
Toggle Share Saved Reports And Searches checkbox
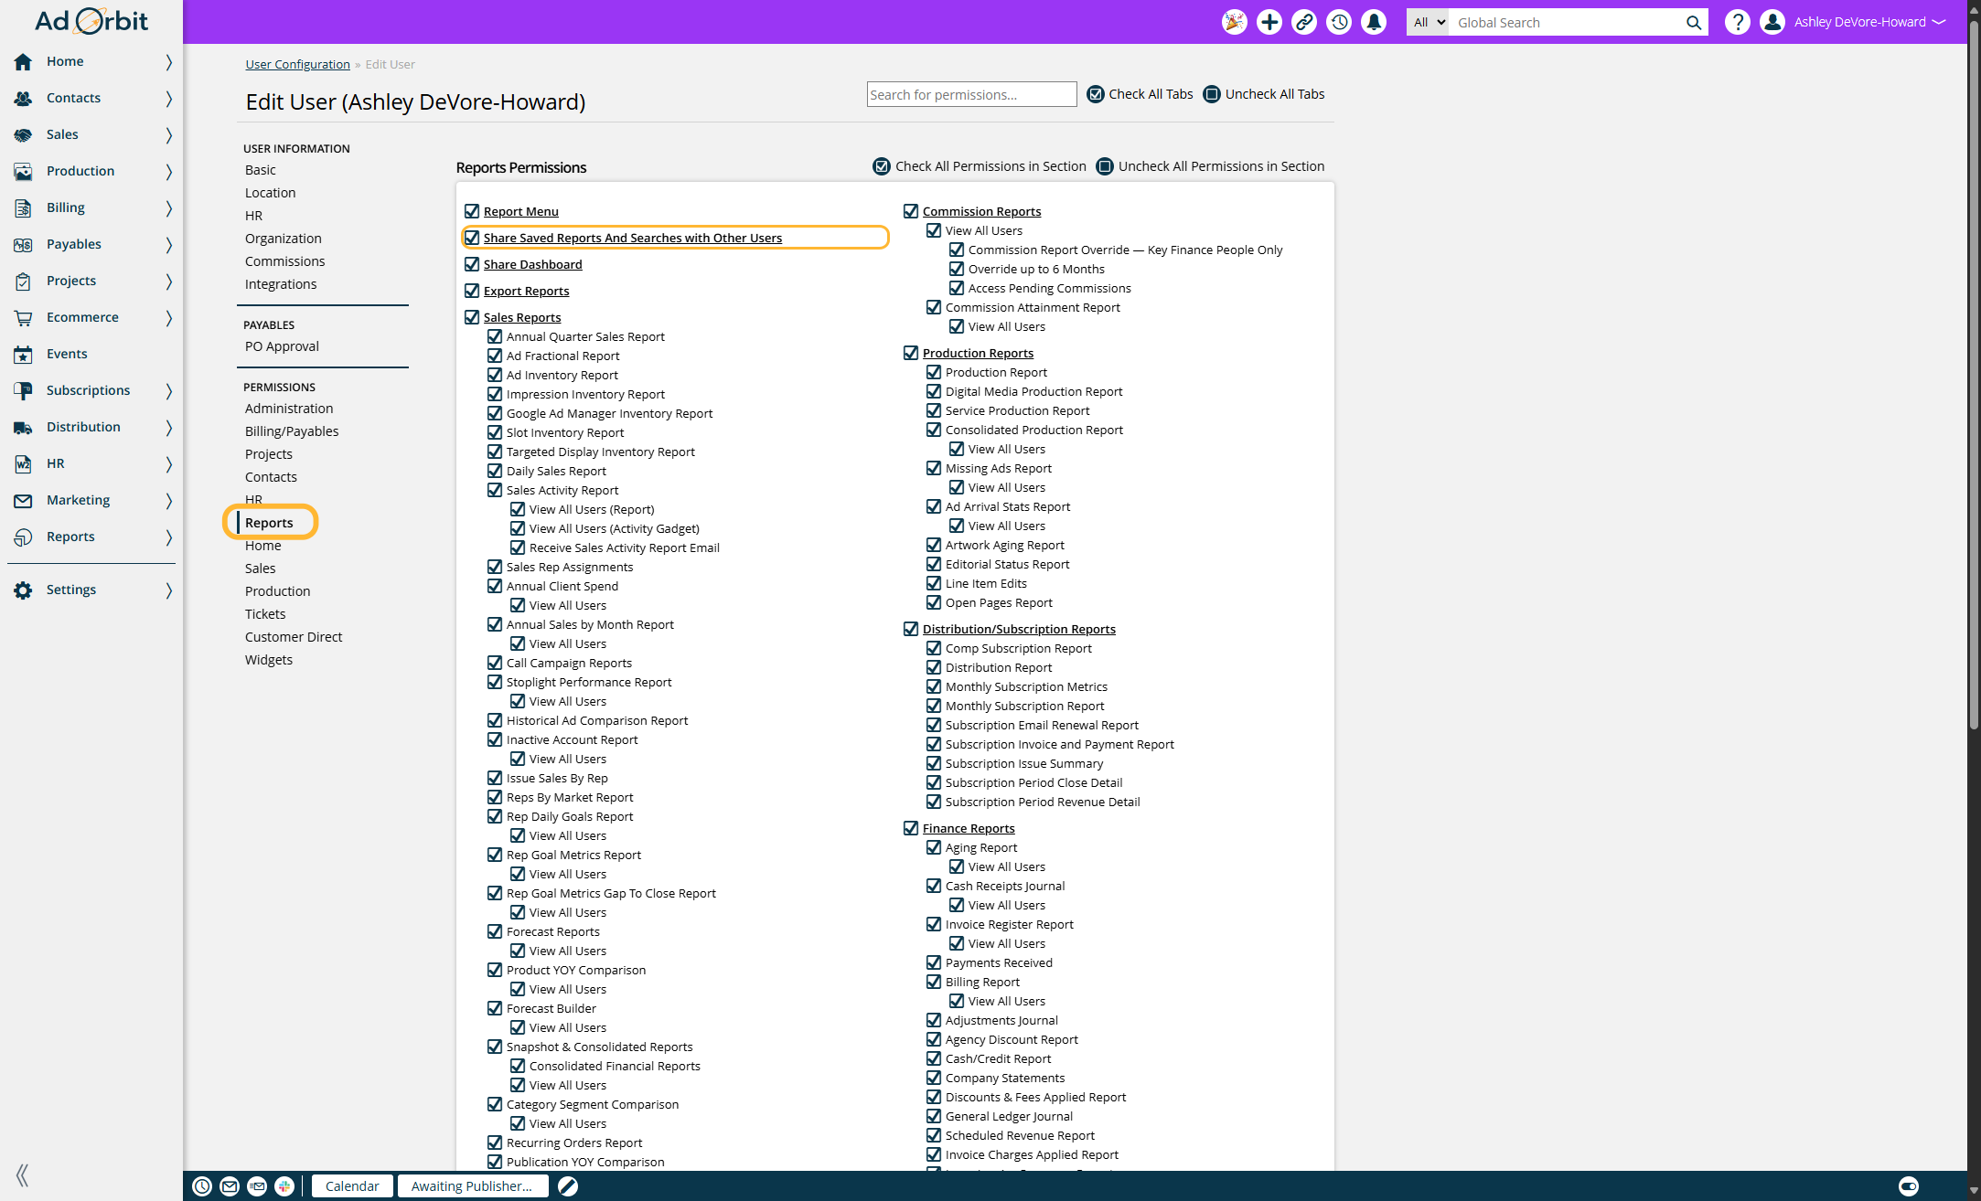tap(472, 238)
